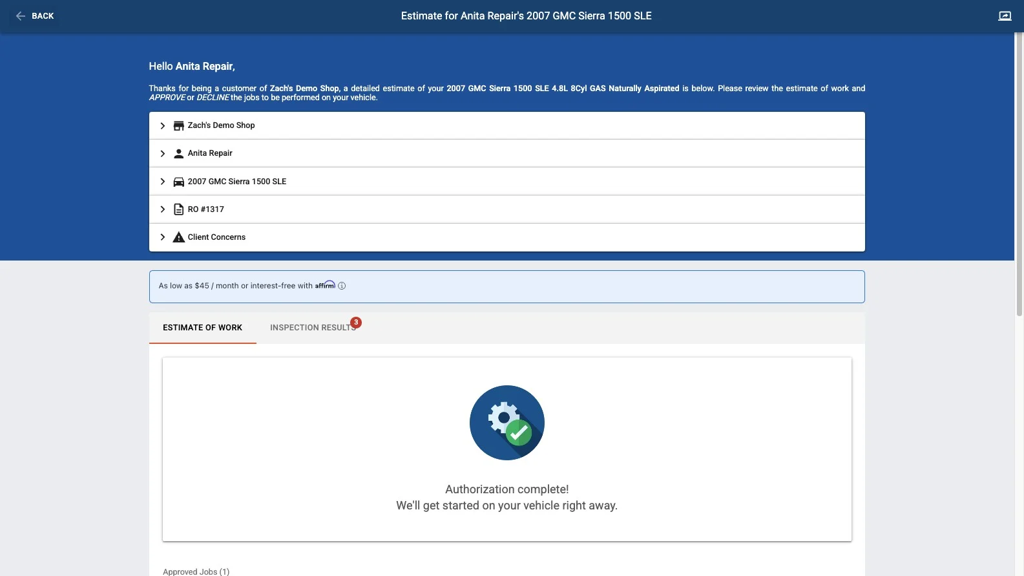Click the Approved Jobs (1) label
This screenshot has width=1024, height=576.
pos(196,571)
